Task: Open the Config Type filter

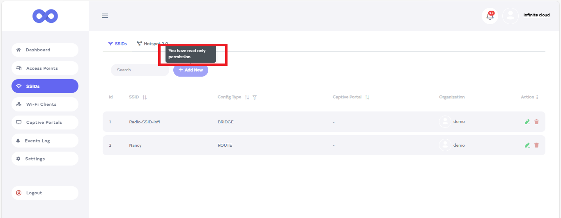Action: click(255, 98)
